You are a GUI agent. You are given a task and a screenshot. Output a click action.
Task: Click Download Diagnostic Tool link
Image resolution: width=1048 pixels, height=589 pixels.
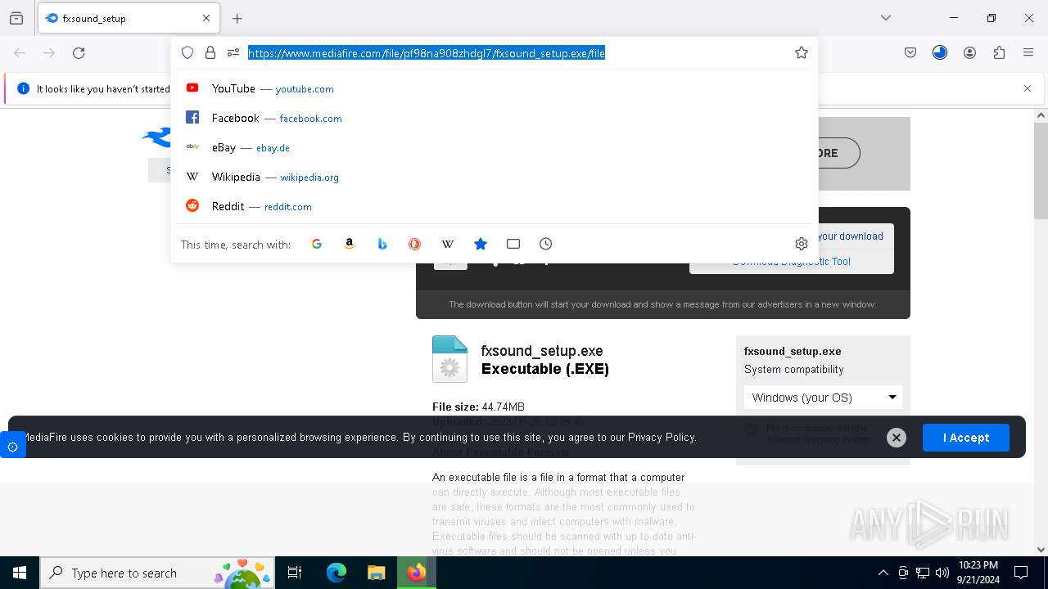click(792, 262)
